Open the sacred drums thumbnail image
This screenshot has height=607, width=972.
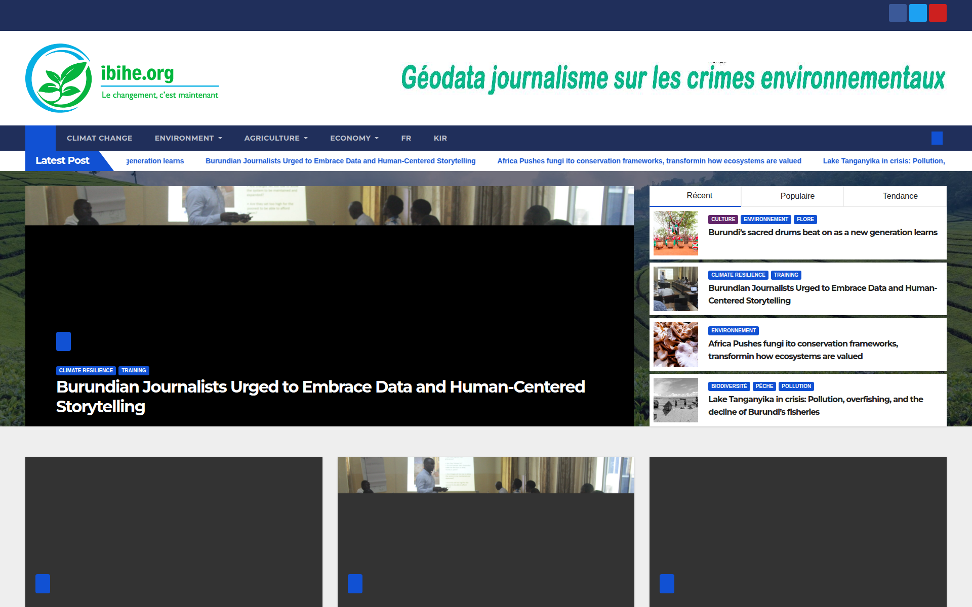click(676, 233)
